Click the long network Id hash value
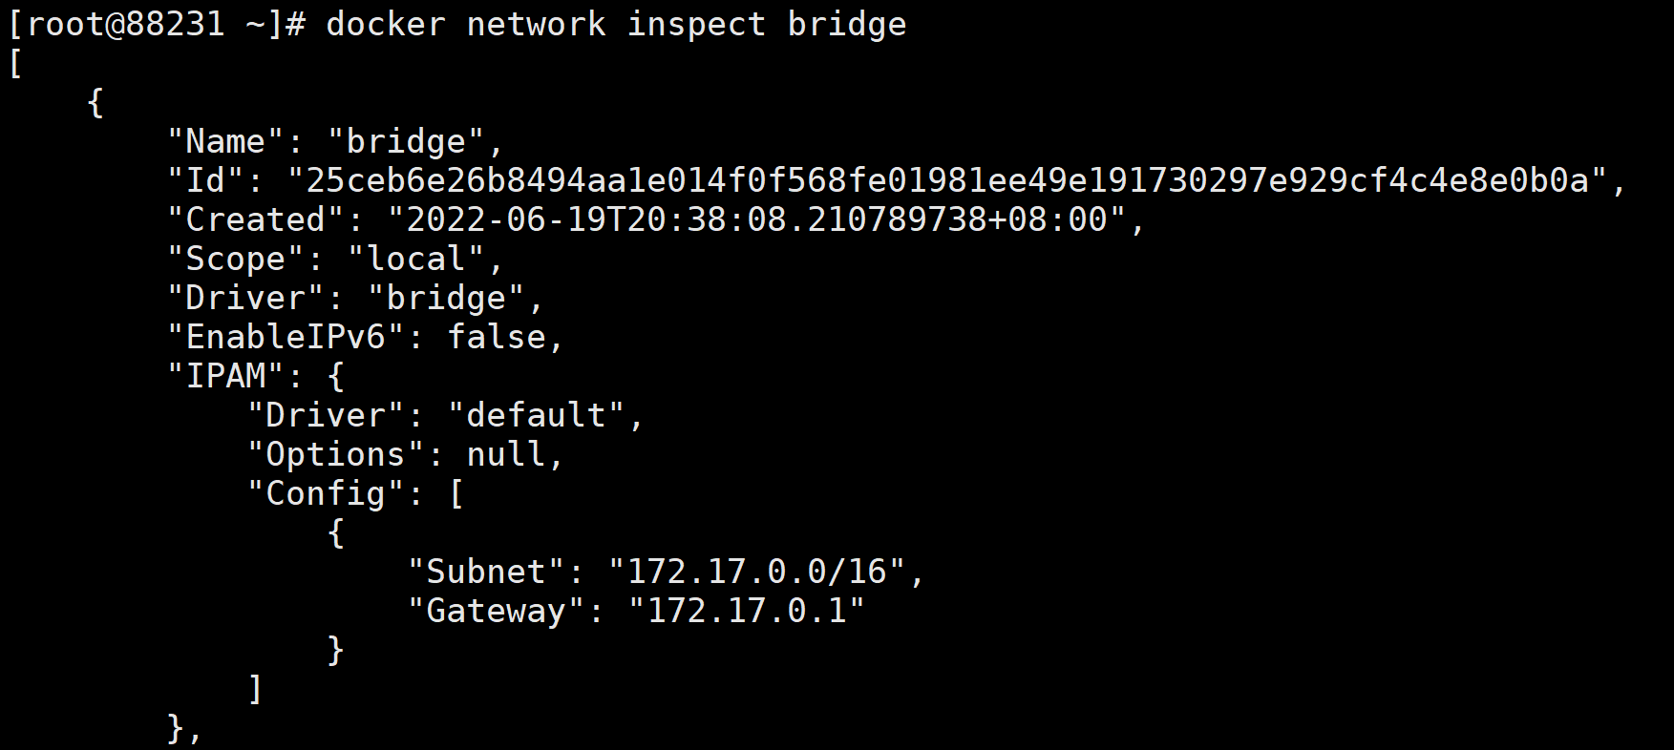This screenshot has width=1674, height=750. click(947, 180)
